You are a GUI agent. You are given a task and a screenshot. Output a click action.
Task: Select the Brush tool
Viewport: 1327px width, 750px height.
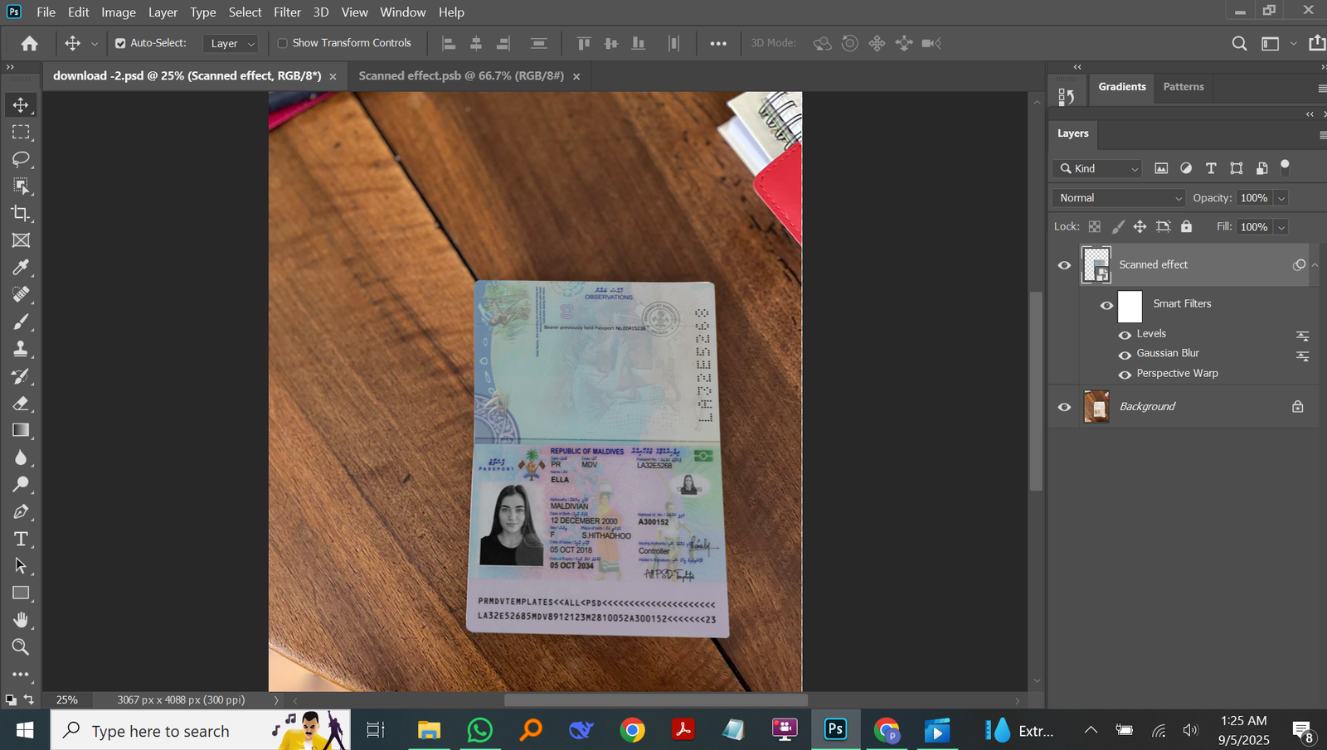tap(21, 322)
